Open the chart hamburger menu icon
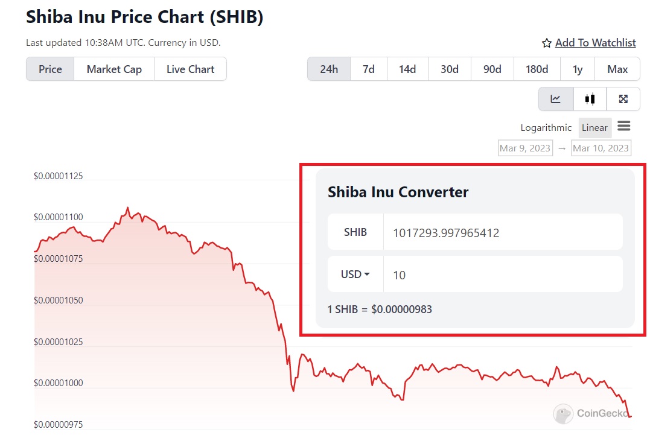This screenshot has width=650, height=441. [x=625, y=127]
